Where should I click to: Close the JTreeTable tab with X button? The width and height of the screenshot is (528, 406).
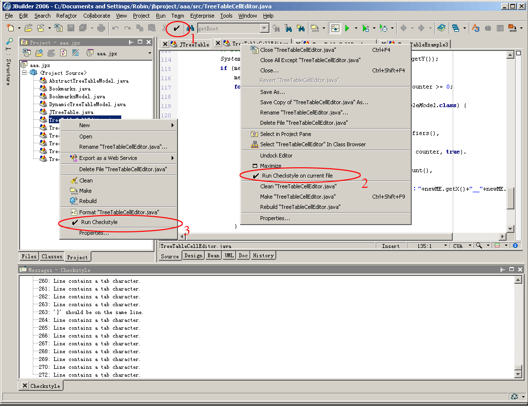pos(165,44)
